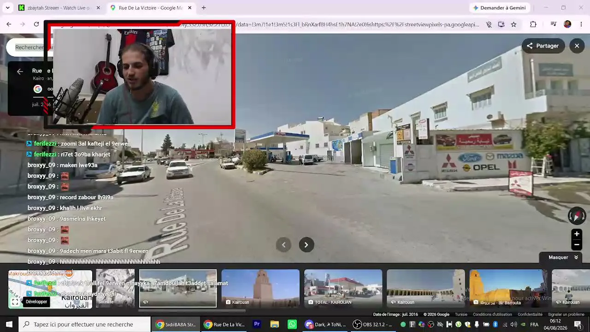Zoom out with the minus button
The width and height of the screenshot is (590, 332).
(x=577, y=244)
